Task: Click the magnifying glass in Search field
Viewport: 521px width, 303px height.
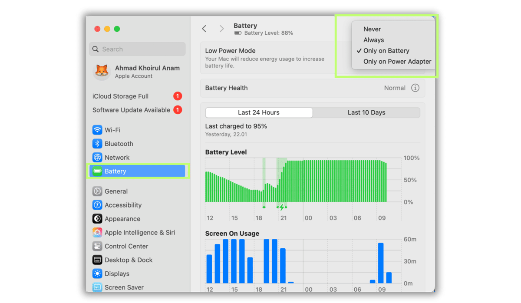Action: (96, 49)
